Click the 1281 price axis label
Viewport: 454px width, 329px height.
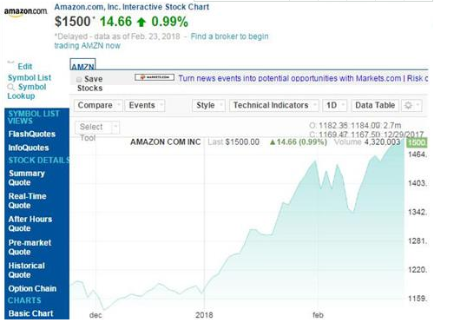point(418,241)
